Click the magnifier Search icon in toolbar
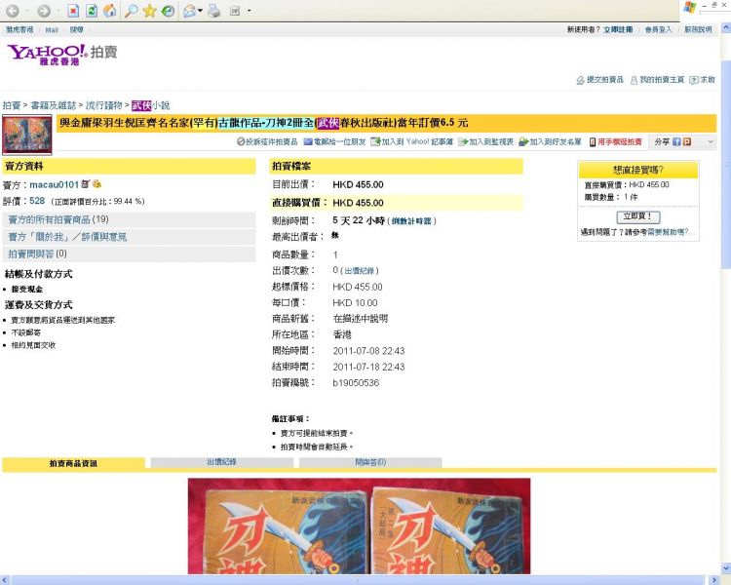The height and width of the screenshot is (585, 731). pyautogui.click(x=130, y=11)
